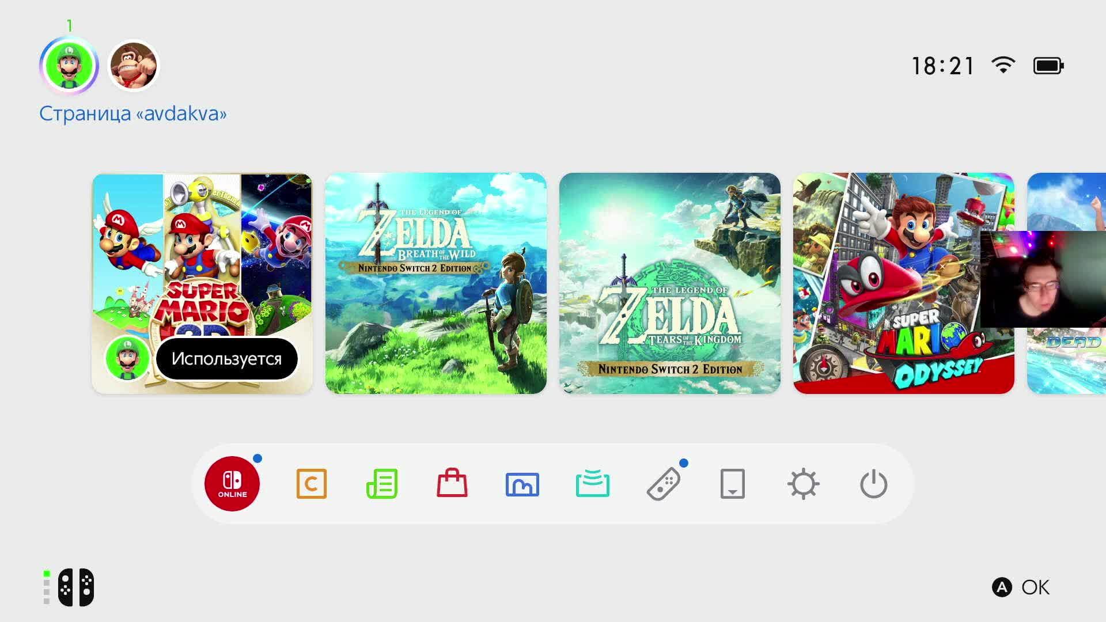Screen dimensions: 1106x622
Task: Open the teal GameShare icon
Action: click(593, 483)
